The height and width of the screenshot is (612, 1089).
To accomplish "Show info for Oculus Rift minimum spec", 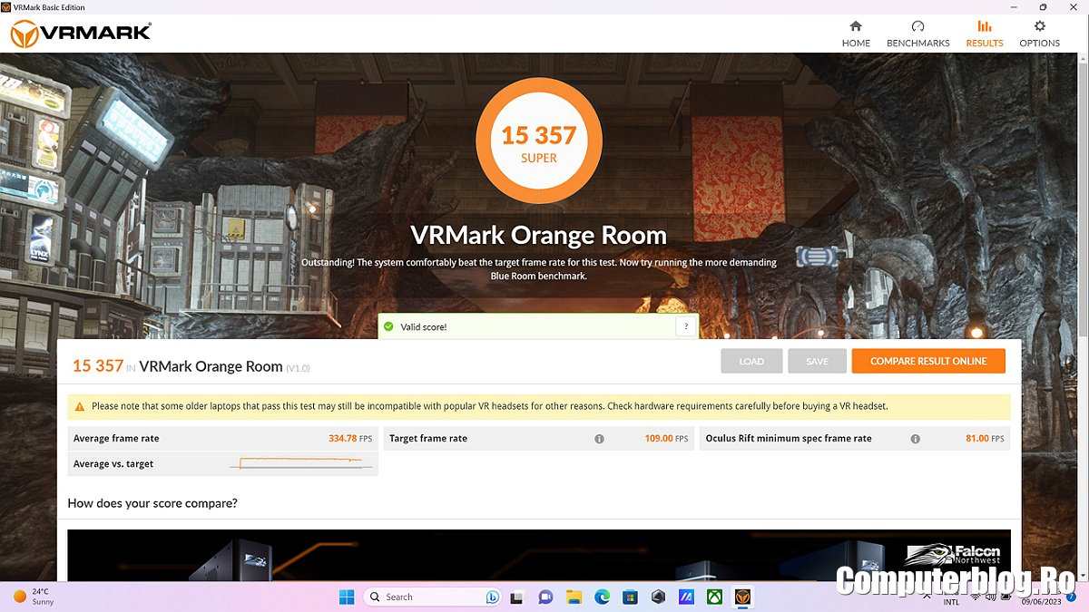I will pos(915,439).
